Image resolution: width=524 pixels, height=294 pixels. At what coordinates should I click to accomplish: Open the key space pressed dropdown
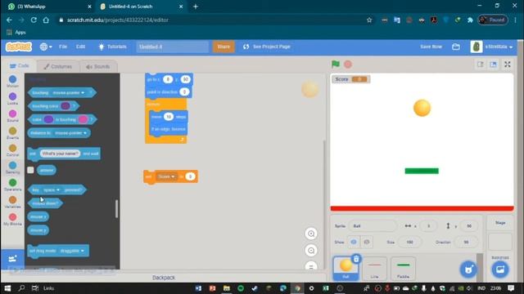[51, 189]
